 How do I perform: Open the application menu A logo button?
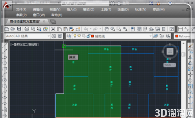7,6
